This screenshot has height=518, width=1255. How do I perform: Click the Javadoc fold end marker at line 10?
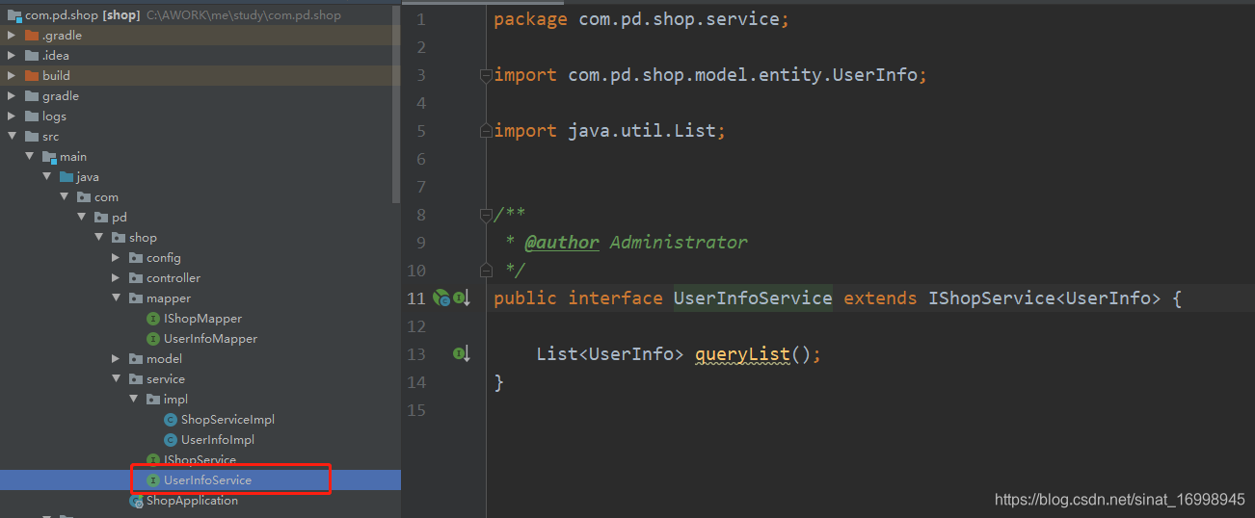486,271
